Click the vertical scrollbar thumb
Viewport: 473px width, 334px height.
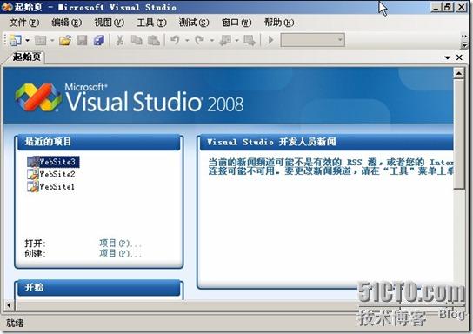(x=459, y=134)
